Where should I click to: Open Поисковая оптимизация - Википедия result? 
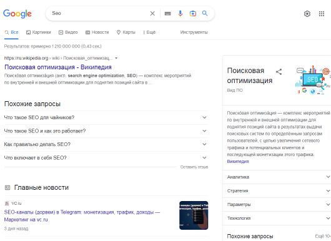(x=58, y=67)
